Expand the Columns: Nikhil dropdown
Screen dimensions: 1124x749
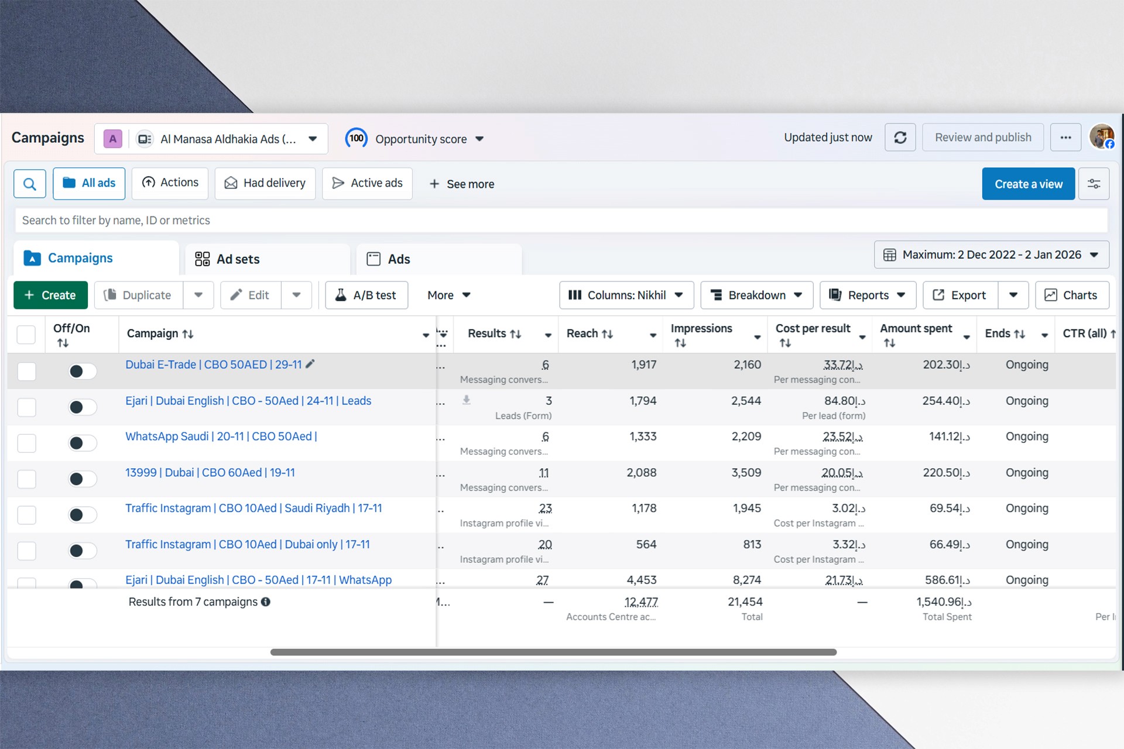pyautogui.click(x=626, y=295)
